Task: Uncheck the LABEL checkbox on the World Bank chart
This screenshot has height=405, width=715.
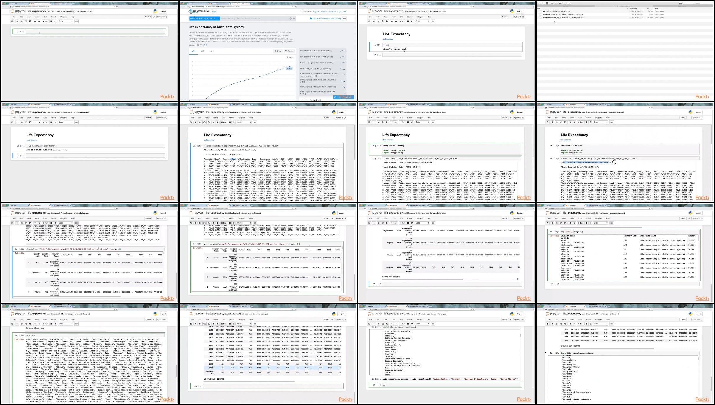Action: (287, 57)
